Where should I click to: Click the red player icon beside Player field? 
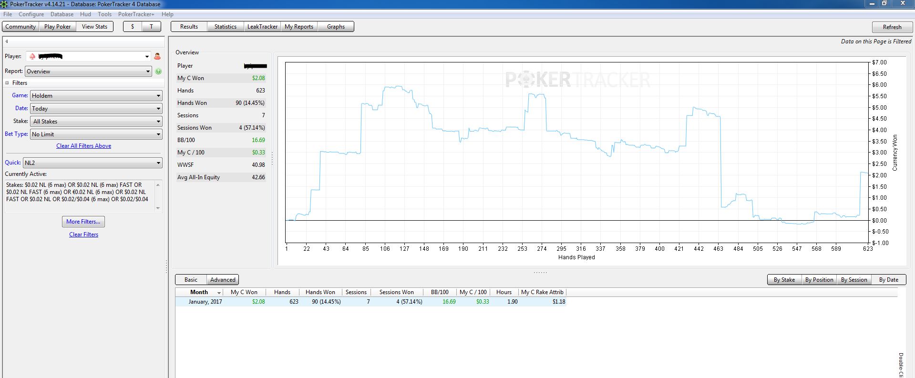click(157, 56)
